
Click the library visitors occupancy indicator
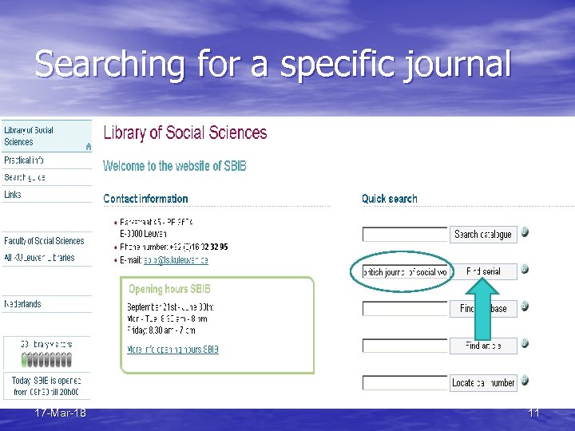[x=46, y=359]
